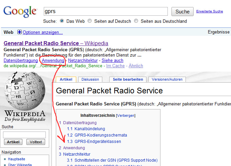Go to contents entry 1.1 Kanalbündelung
The width and height of the screenshot is (231, 166).
click(x=86, y=129)
